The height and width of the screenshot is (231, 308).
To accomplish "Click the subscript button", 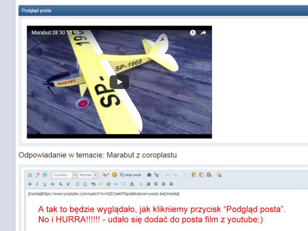I will (x=61, y=184).
